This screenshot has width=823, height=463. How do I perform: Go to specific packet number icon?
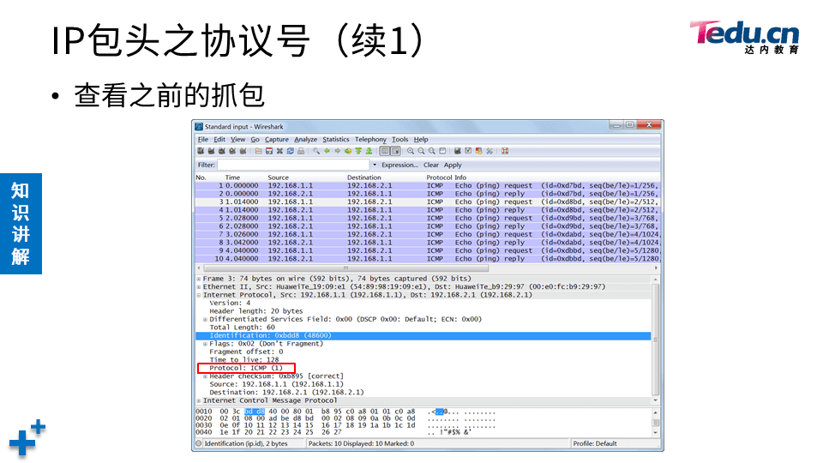click(348, 151)
